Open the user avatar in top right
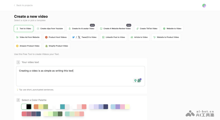This screenshot has height=120, width=220. pos(204,5)
